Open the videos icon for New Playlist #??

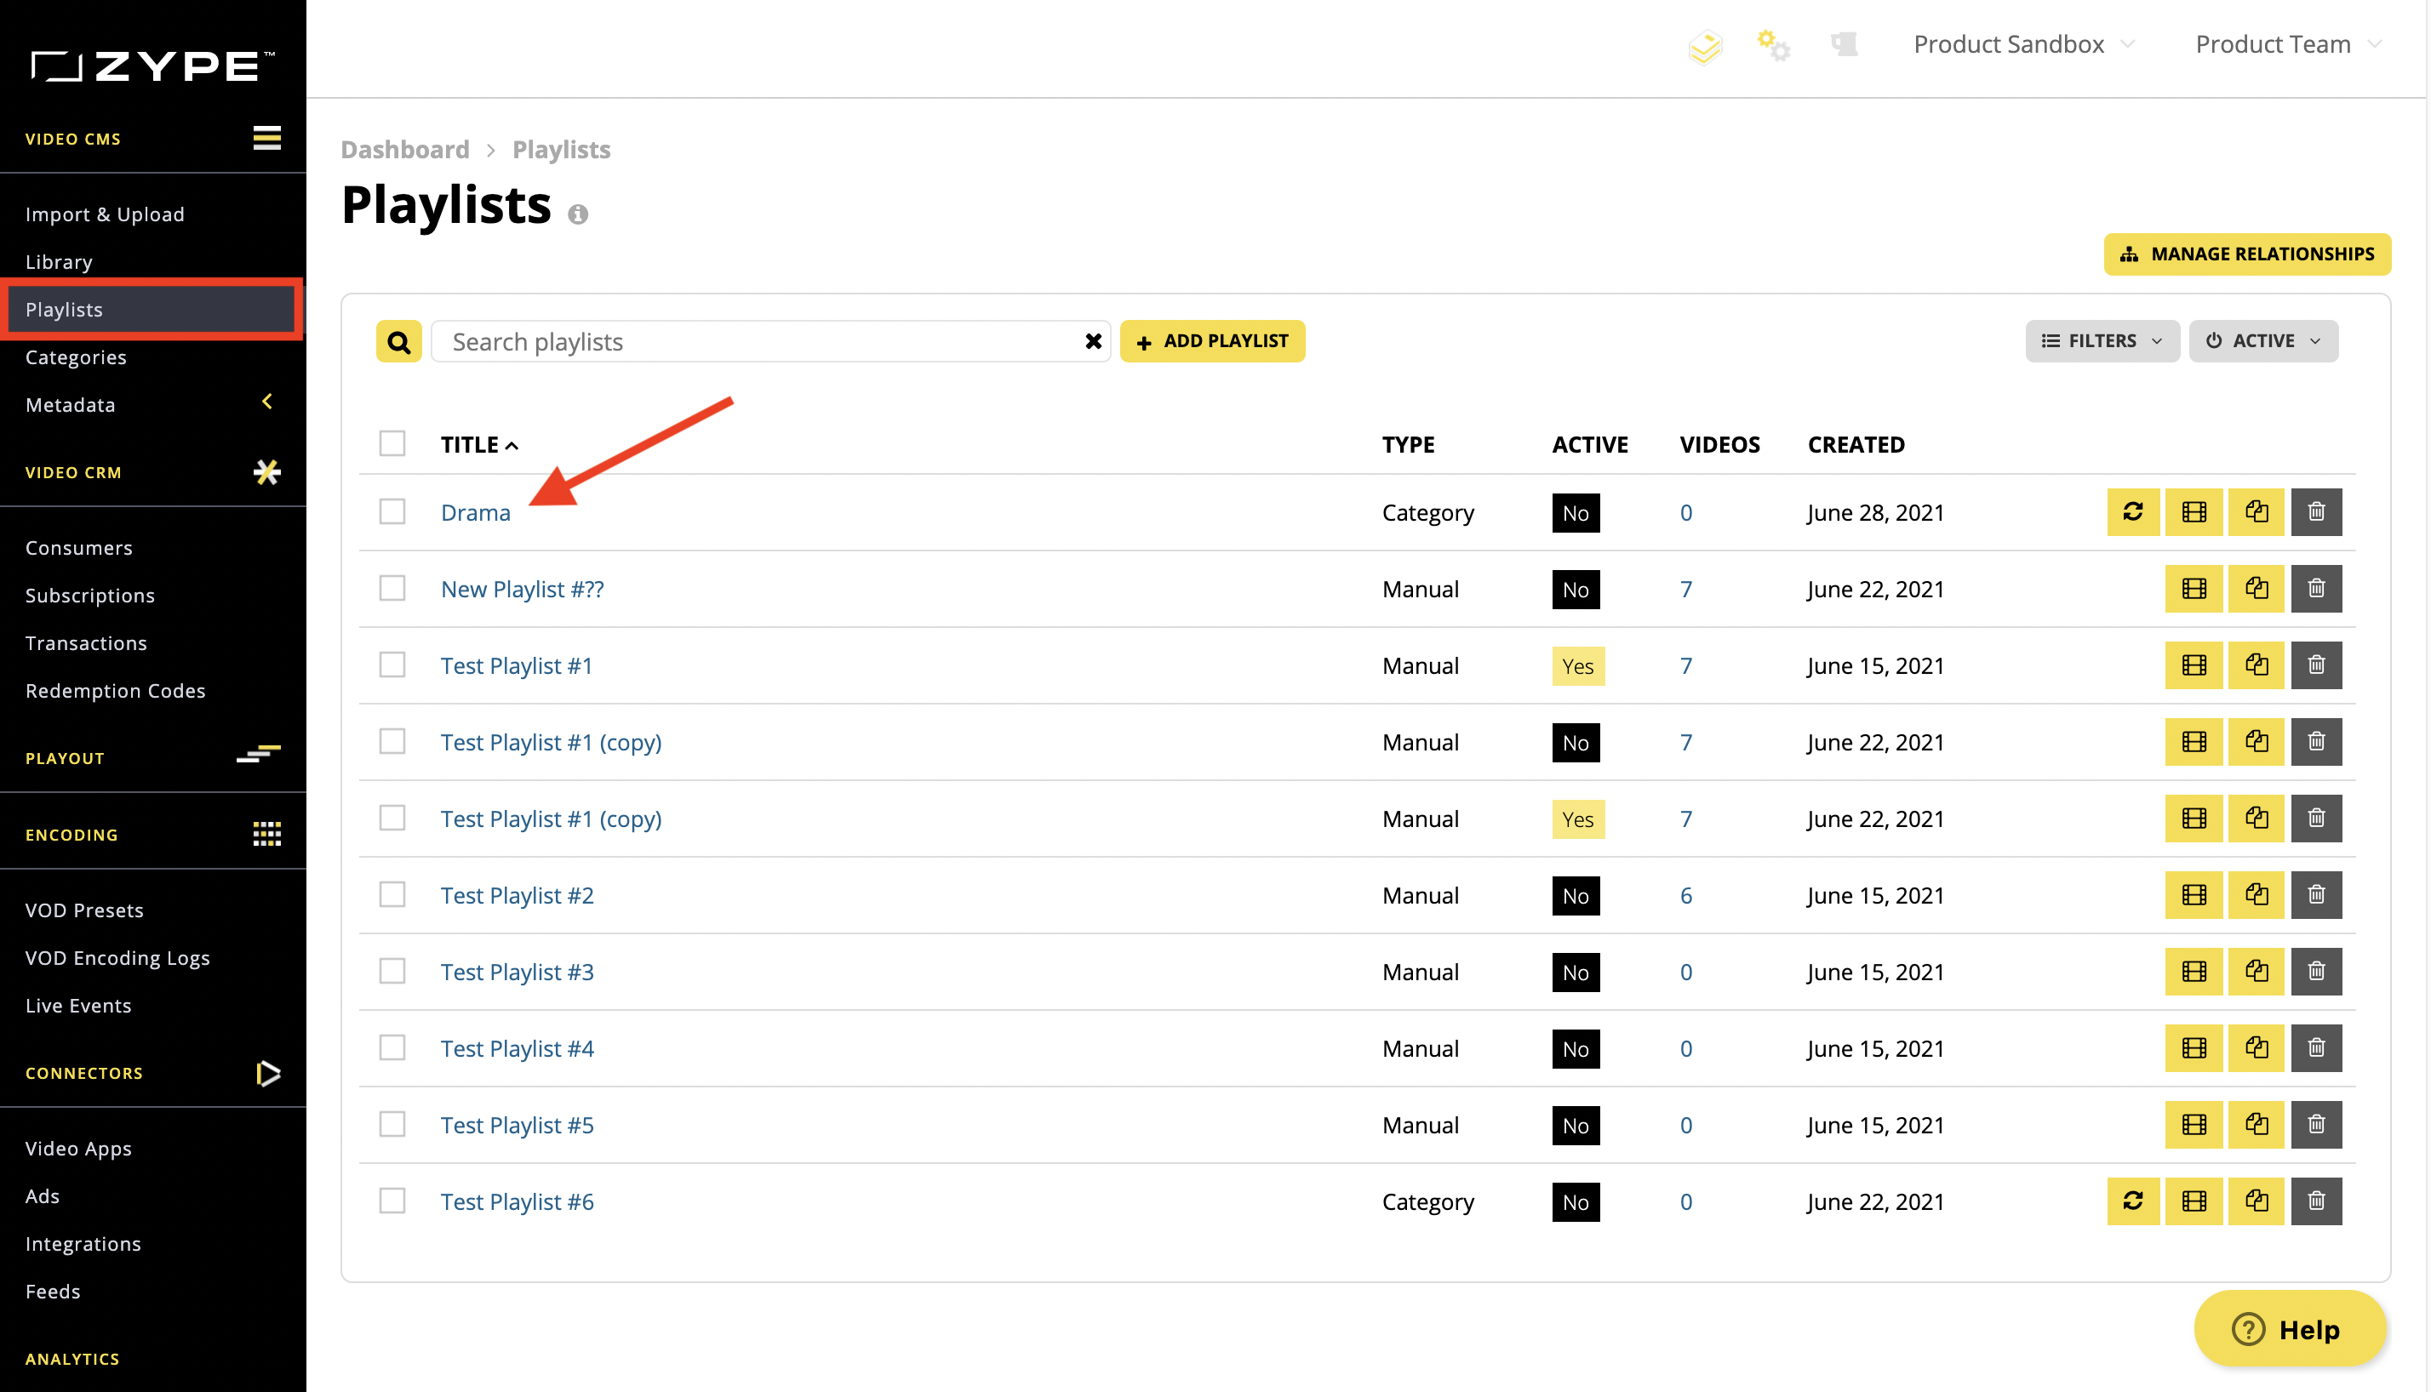[x=2194, y=589]
